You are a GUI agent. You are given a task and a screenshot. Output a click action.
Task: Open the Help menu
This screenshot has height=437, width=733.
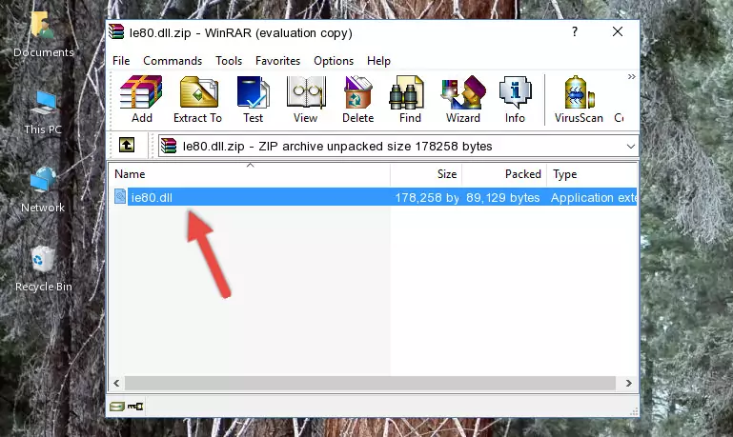click(x=378, y=61)
